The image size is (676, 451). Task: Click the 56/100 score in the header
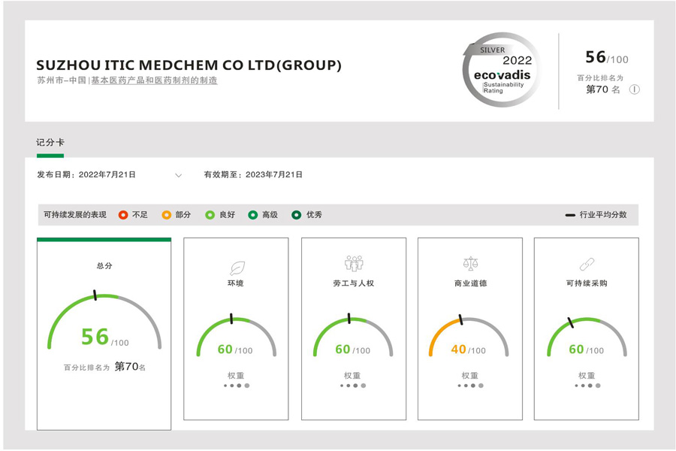click(607, 57)
